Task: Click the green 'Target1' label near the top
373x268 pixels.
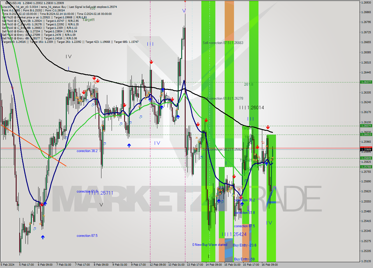Action: click(x=89, y=20)
